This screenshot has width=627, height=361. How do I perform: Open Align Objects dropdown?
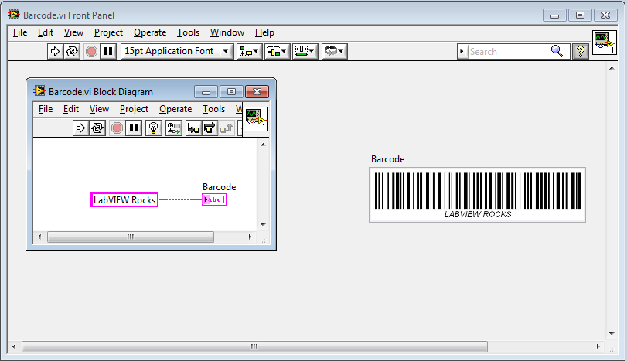[250, 51]
